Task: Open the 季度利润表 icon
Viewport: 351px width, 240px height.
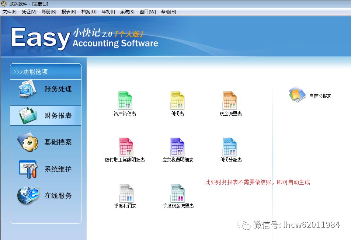Action: (126, 193)
